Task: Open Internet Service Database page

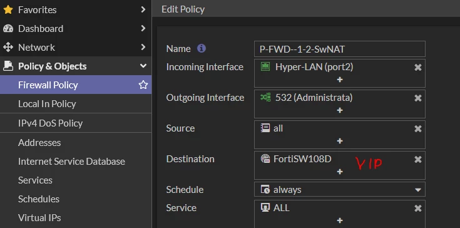Action: pyautogui.click(x=71, y=162)
